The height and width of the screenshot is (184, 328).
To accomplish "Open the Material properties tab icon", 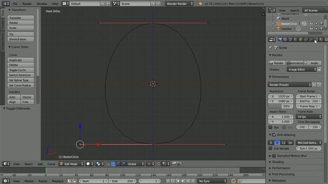I will (x=321, y=39).
